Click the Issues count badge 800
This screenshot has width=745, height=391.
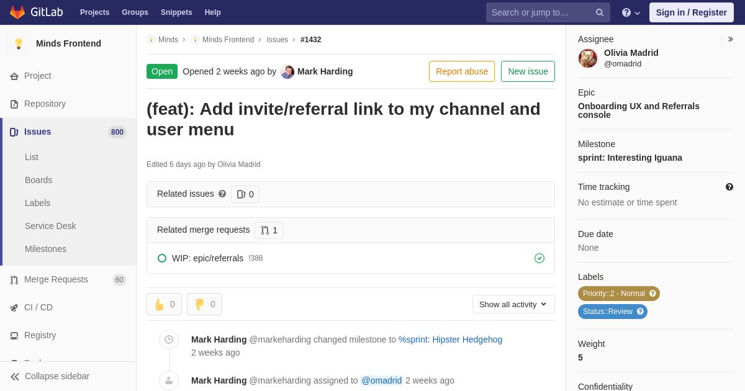117,132
